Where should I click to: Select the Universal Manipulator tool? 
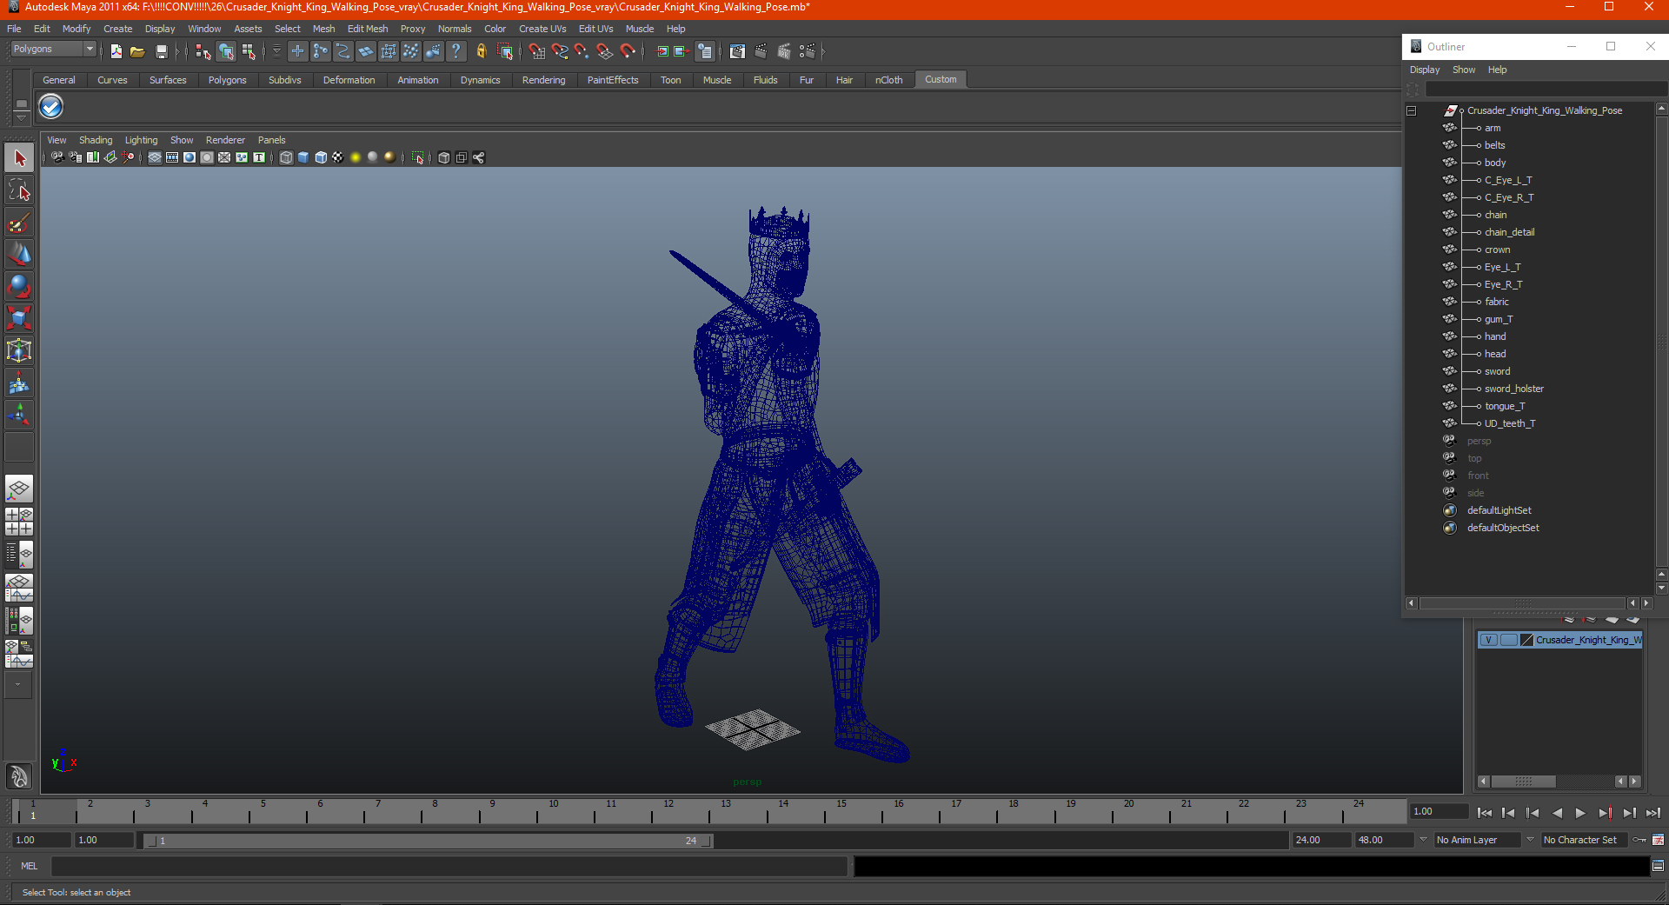pyautogui.click(x=19, y=350)
